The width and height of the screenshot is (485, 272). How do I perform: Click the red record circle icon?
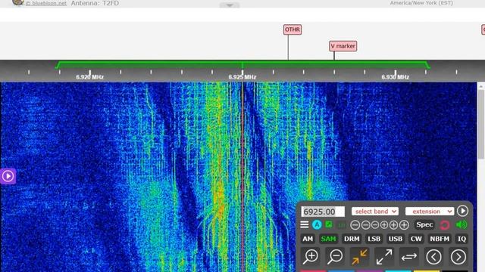tap(445, 225)
